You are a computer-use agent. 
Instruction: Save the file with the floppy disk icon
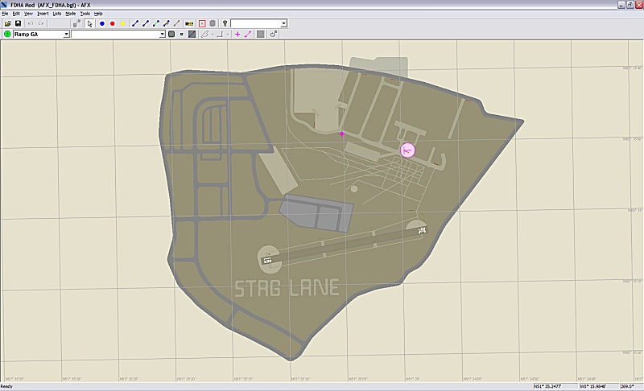(x=18, y=24)
